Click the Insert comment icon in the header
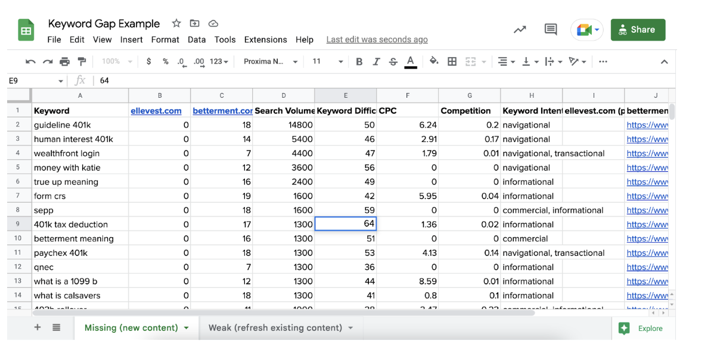 (x=550, y=29)
